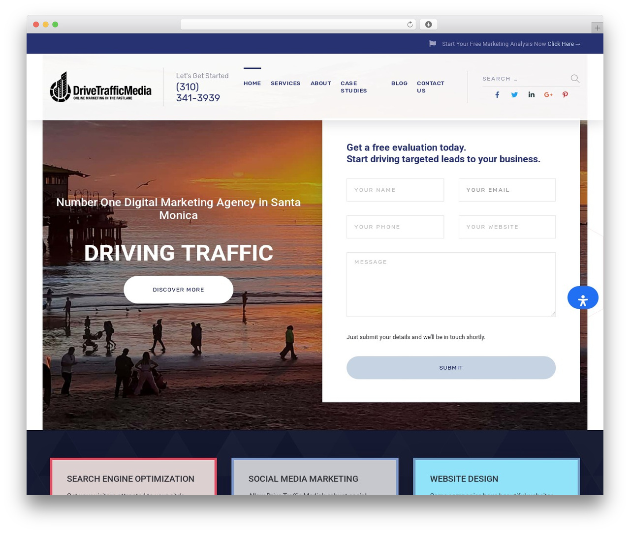The height and width of the screenshot is (533, 630).
Task: Click the flag icon in top bar
Action: [433, 44]
